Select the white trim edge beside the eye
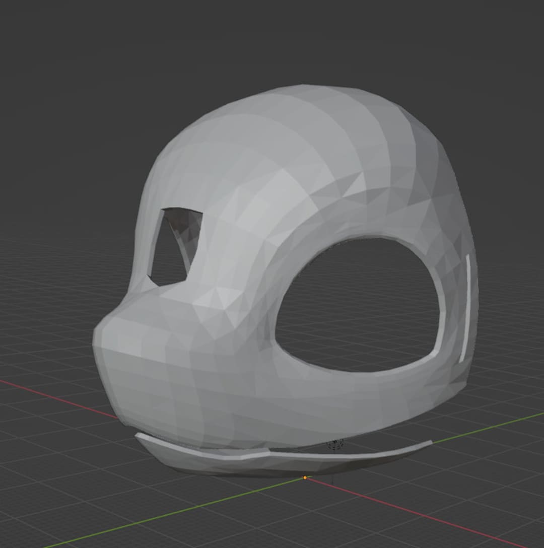Viewport: 544px width, 548px height. pyautogui.click(x=468, y=302)
